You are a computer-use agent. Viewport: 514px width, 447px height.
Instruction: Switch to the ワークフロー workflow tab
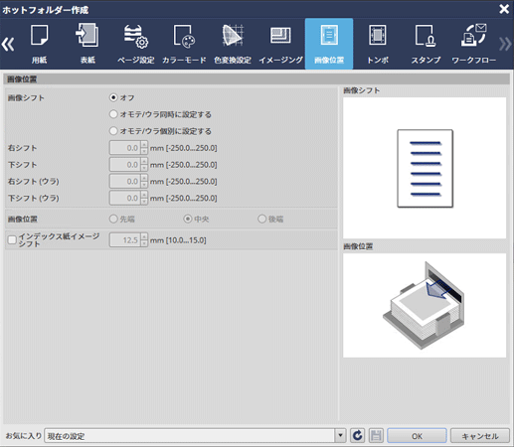[x=474, y=44]
